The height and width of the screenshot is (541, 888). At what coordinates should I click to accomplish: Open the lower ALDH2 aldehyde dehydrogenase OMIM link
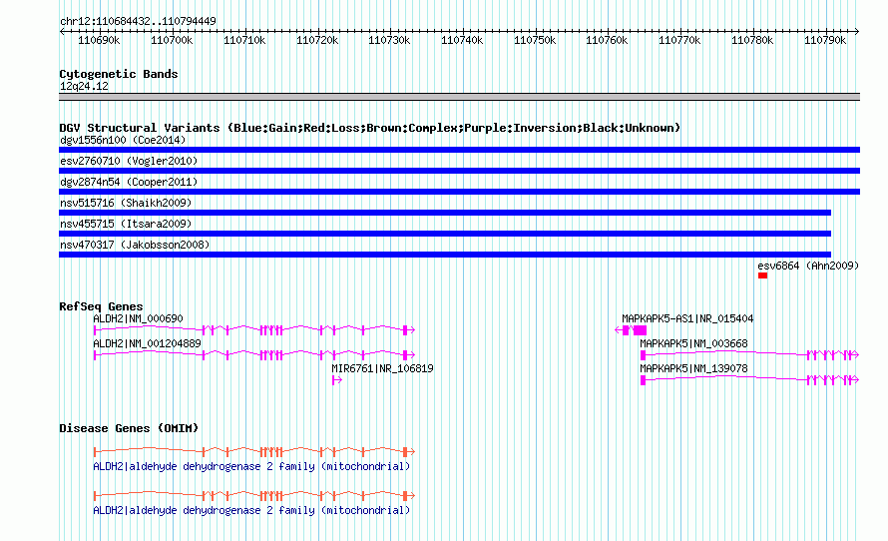click(x=251, y=510)
